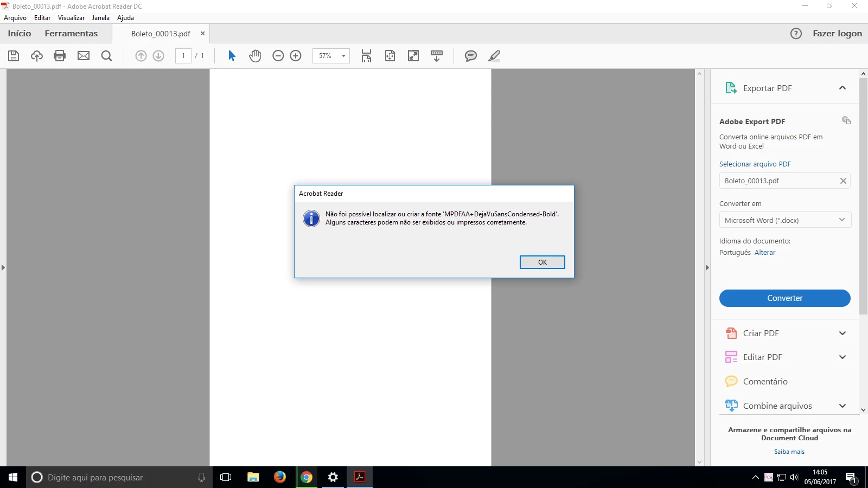
Task: Close the Boleto_00013.pdf tab
Action: pos(203,34)
